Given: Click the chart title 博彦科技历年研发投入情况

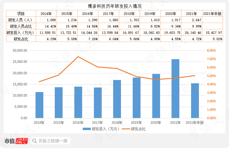Looking at the screenshot, I should coord(115,6).
